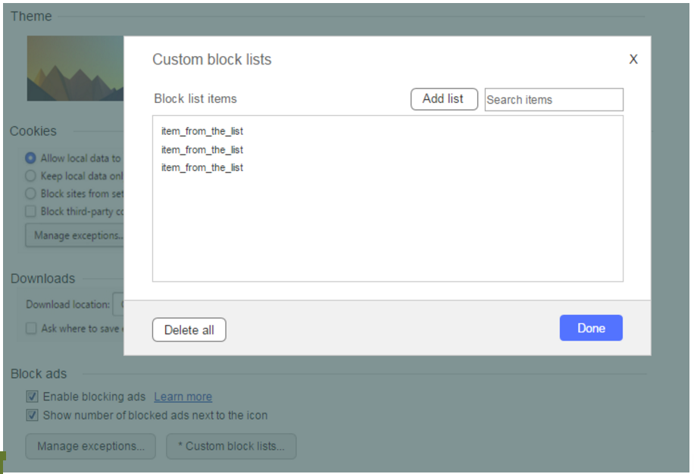Toggle Block third-party cookies checkbox
The image size is (694, 474).
click(30, 211)
